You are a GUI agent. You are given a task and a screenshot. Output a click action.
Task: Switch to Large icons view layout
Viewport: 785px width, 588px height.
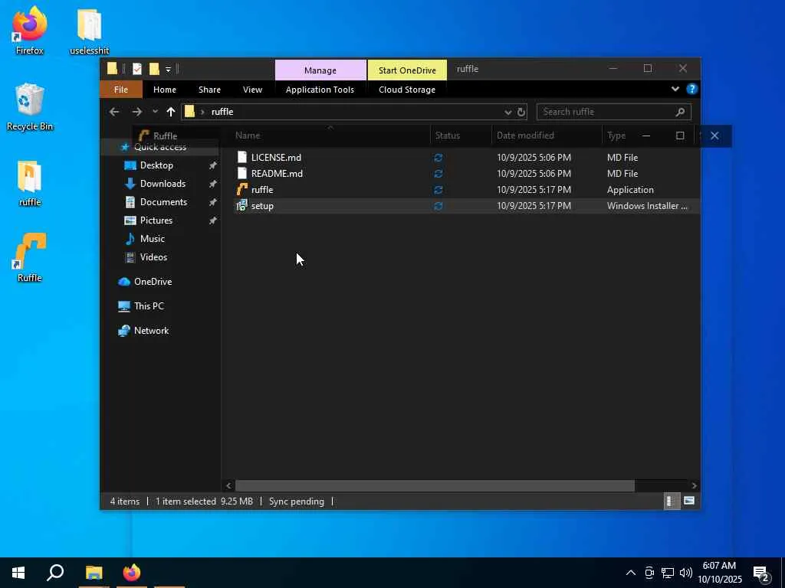[x=689, y=501]
